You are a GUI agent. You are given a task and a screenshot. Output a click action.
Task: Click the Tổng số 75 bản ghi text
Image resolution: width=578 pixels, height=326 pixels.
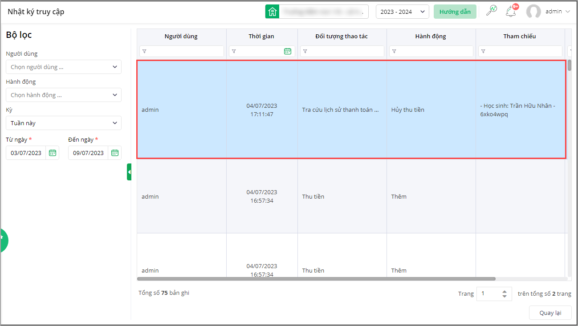(x=164, y=293)
